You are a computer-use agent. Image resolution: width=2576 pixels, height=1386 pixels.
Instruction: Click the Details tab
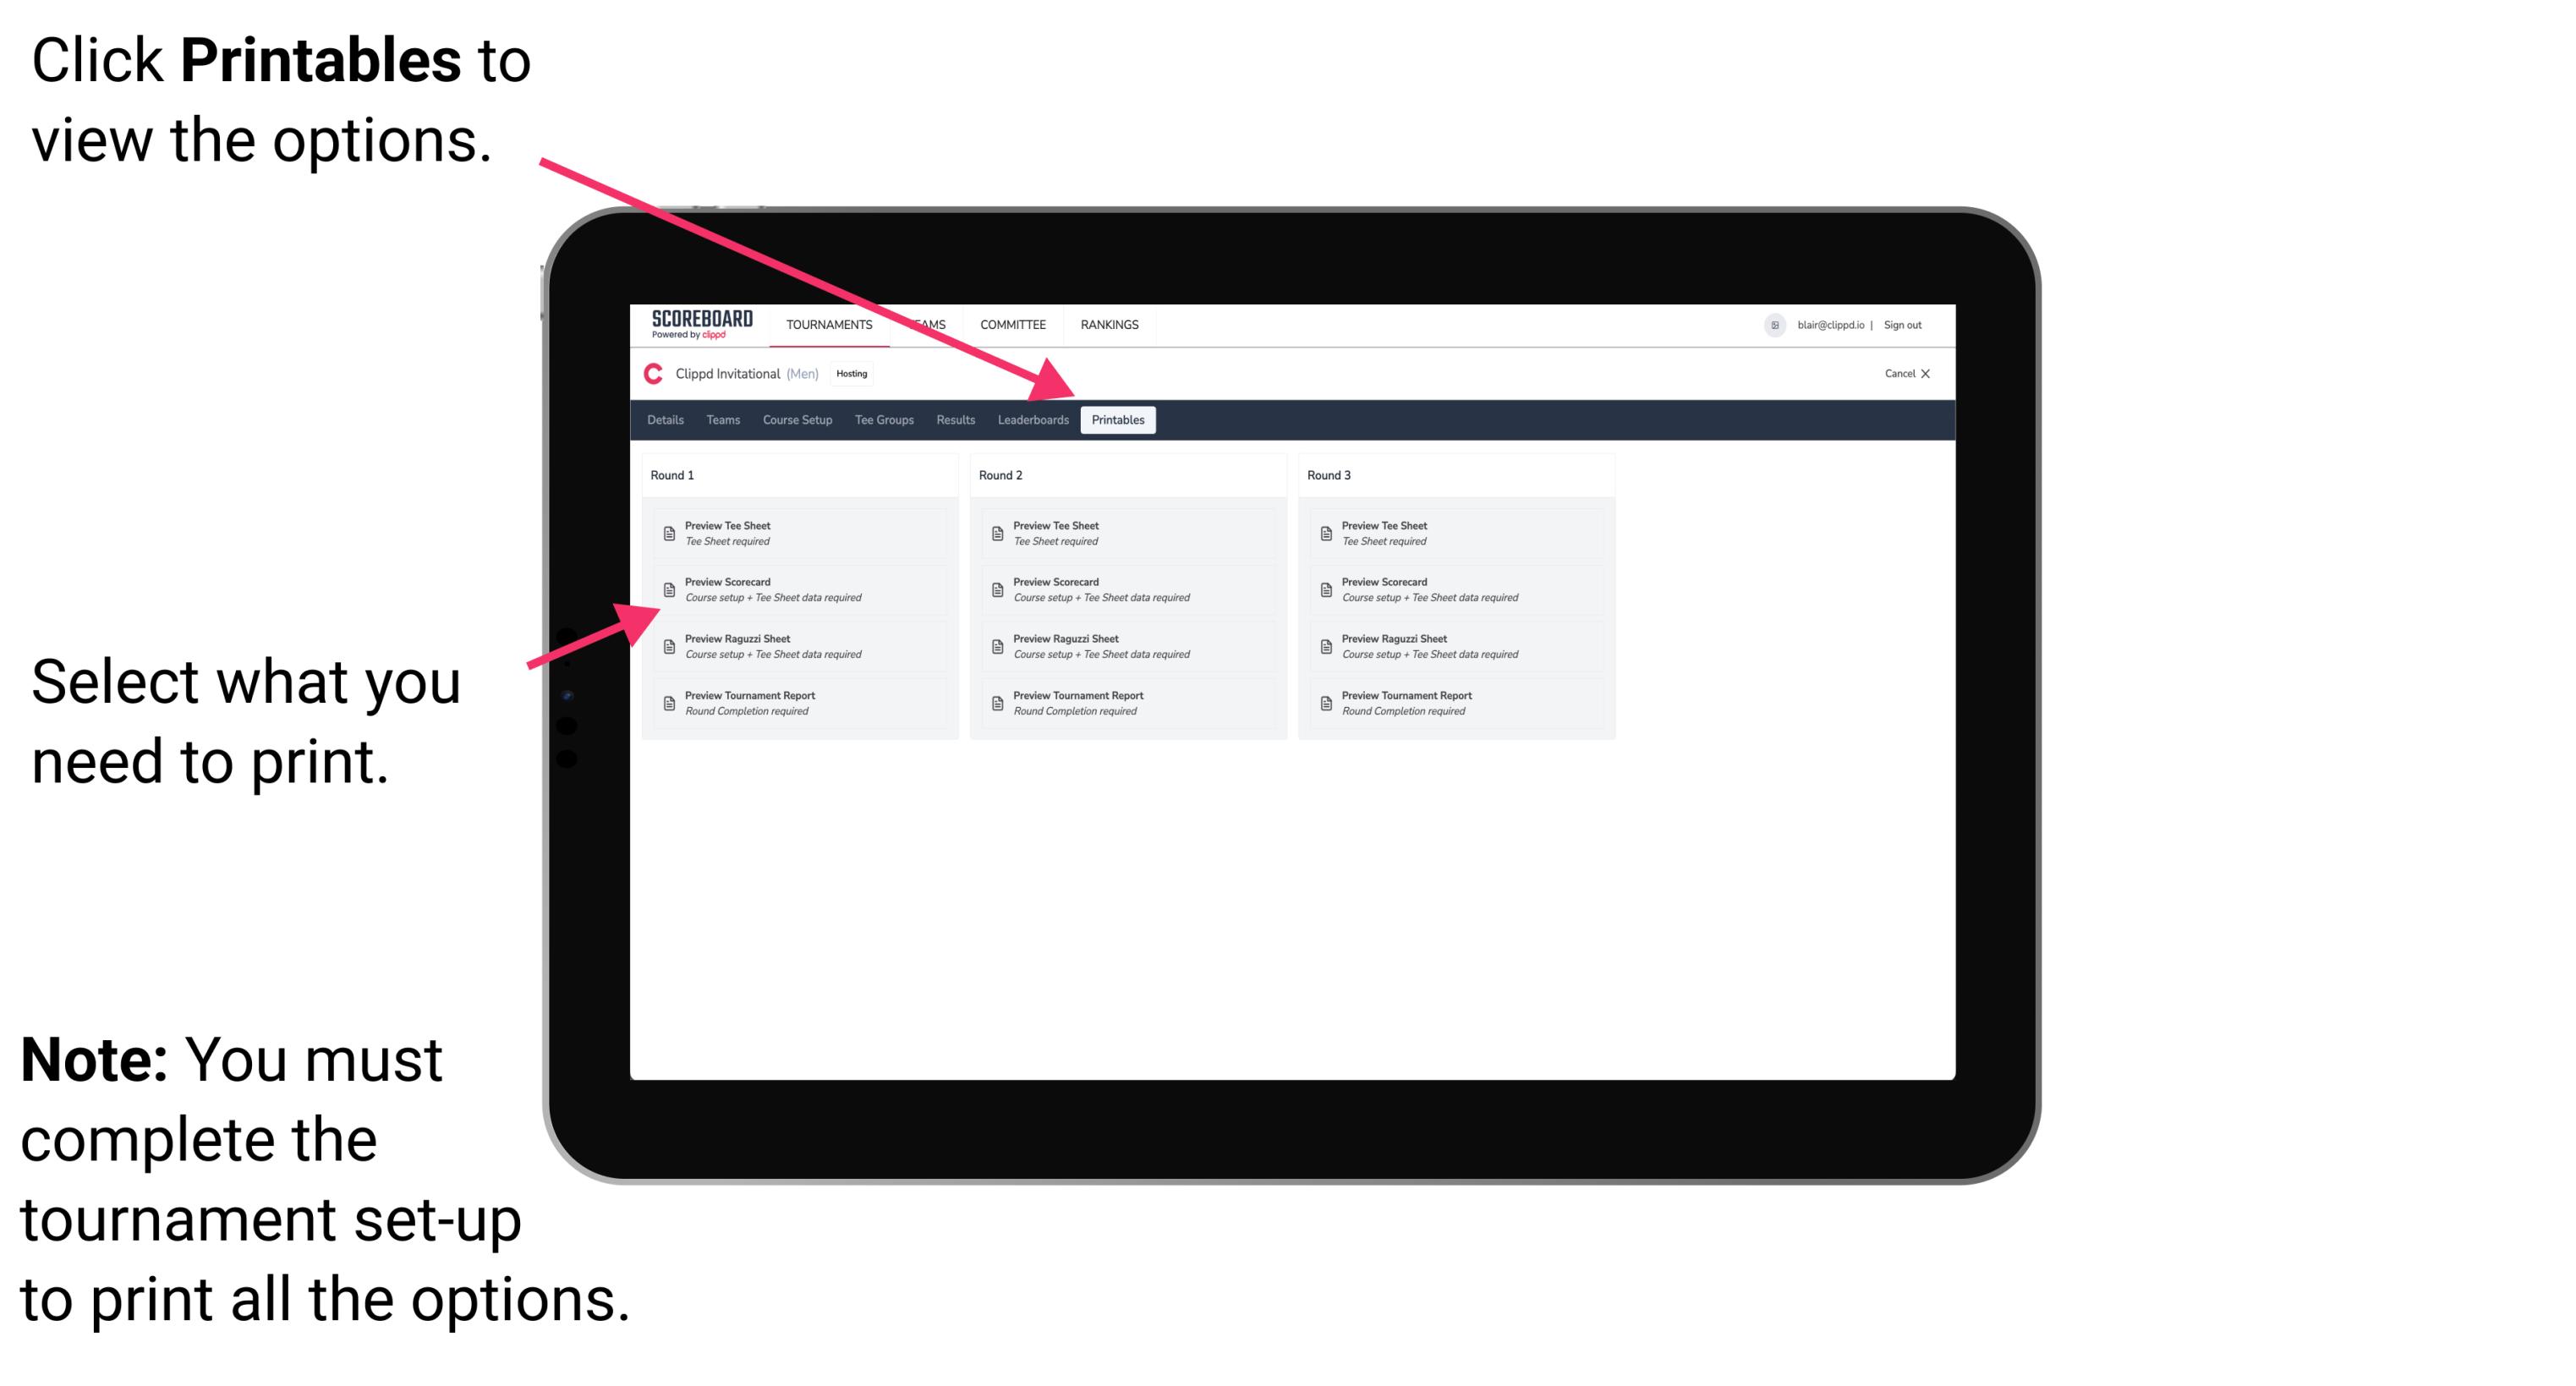666,420
